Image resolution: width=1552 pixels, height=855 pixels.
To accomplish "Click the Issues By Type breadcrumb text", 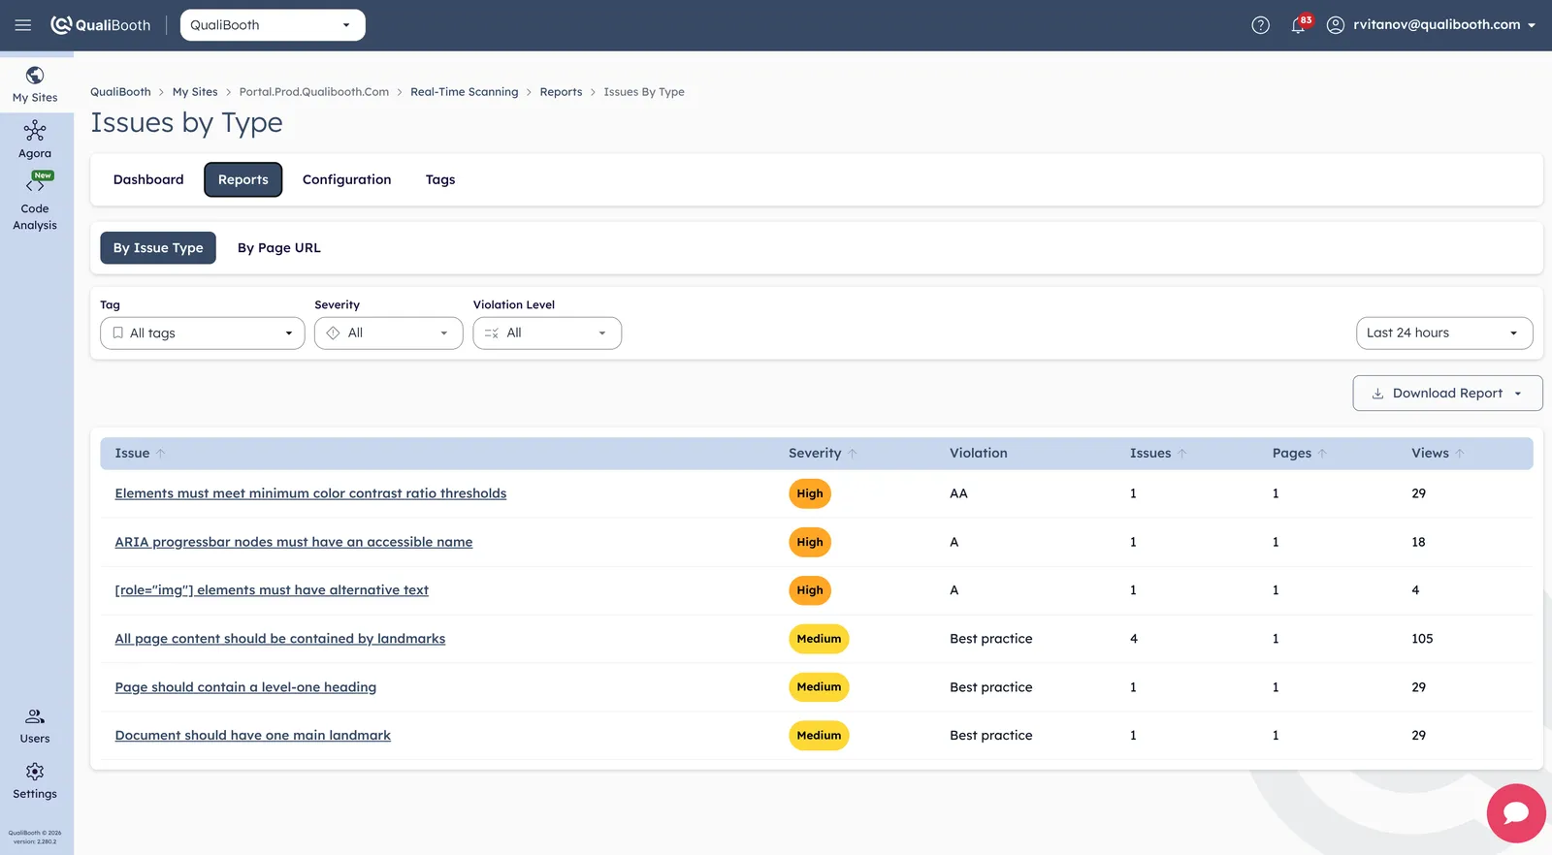I will click(x=644, y=92).
